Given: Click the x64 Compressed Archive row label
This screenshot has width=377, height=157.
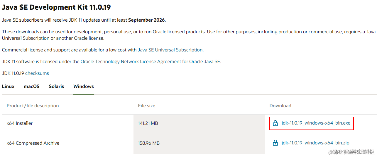Looking at the screenshot, I should click(33, 143).
